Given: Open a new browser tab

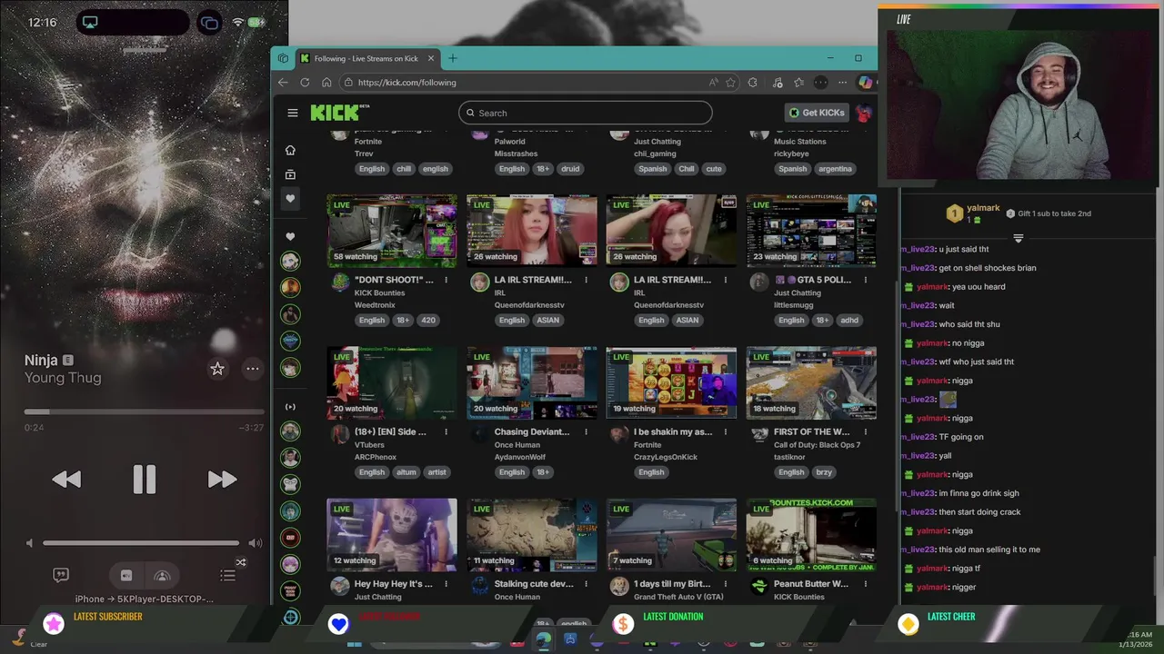Looking at the screenshot, I should (452, 58).
